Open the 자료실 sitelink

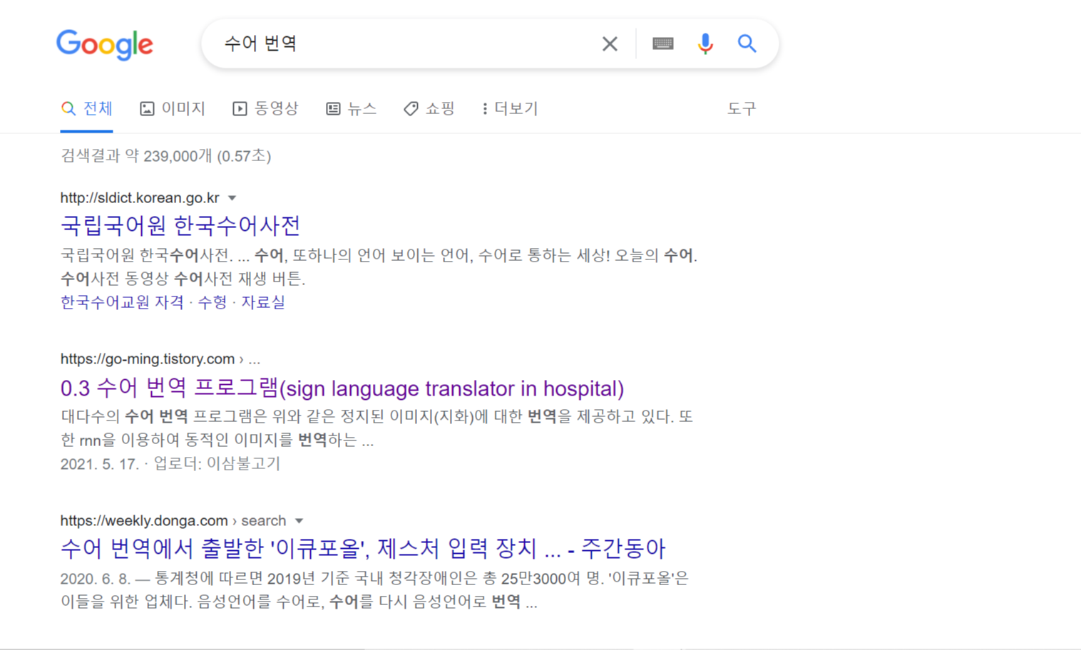pos(263,302)
